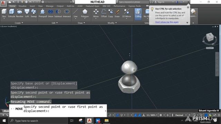Activate the 3D Mirror tool
The image size is (221, 124).
pyautogui.click(x=126, y=13)
